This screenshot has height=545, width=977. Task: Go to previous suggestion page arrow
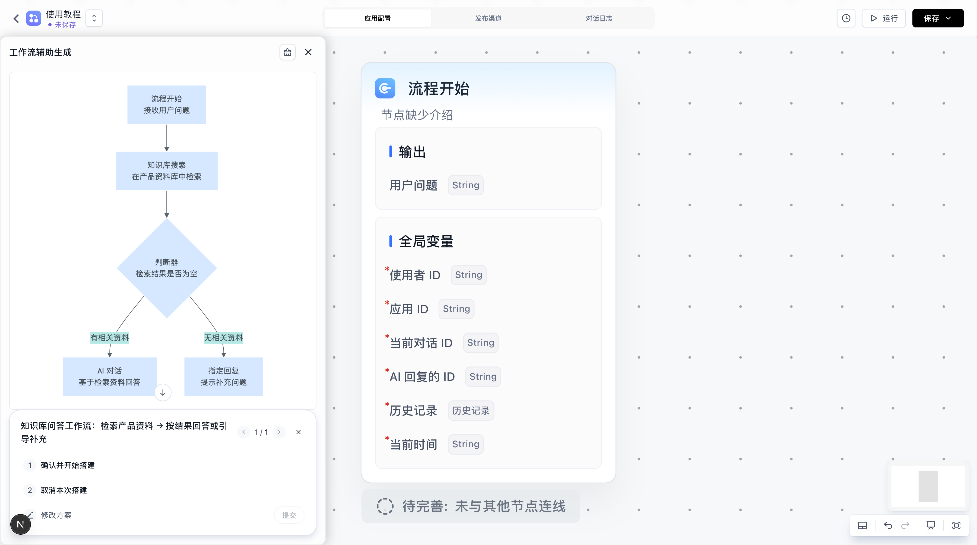click(243, 432)
